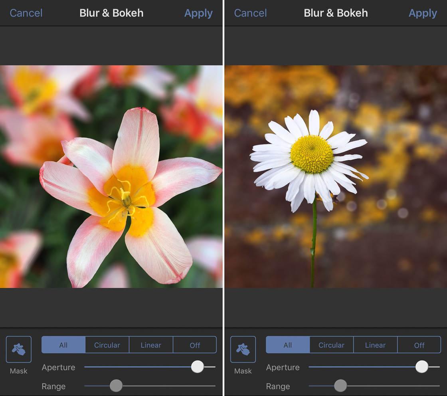Viewport: 447px width, 396px height.
Task: Open the Mask brush tool in the right panel
Action: tap(243, 350)
